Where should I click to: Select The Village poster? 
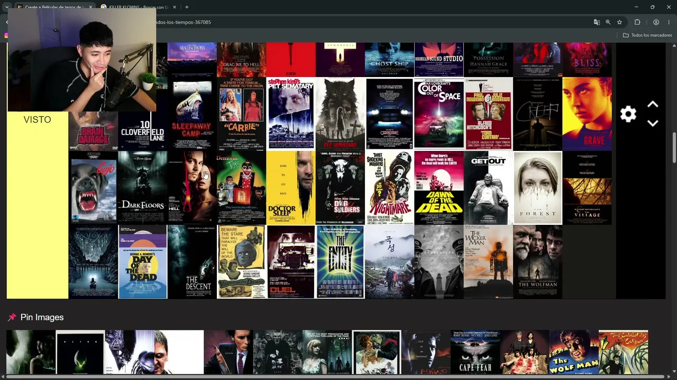(587, 188)
